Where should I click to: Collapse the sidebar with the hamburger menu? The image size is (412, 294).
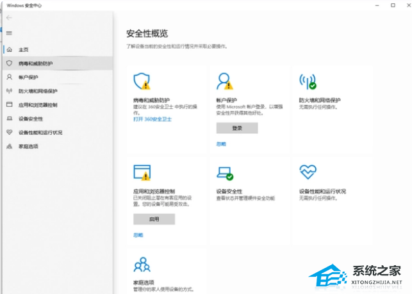click(x=9, y=33)
